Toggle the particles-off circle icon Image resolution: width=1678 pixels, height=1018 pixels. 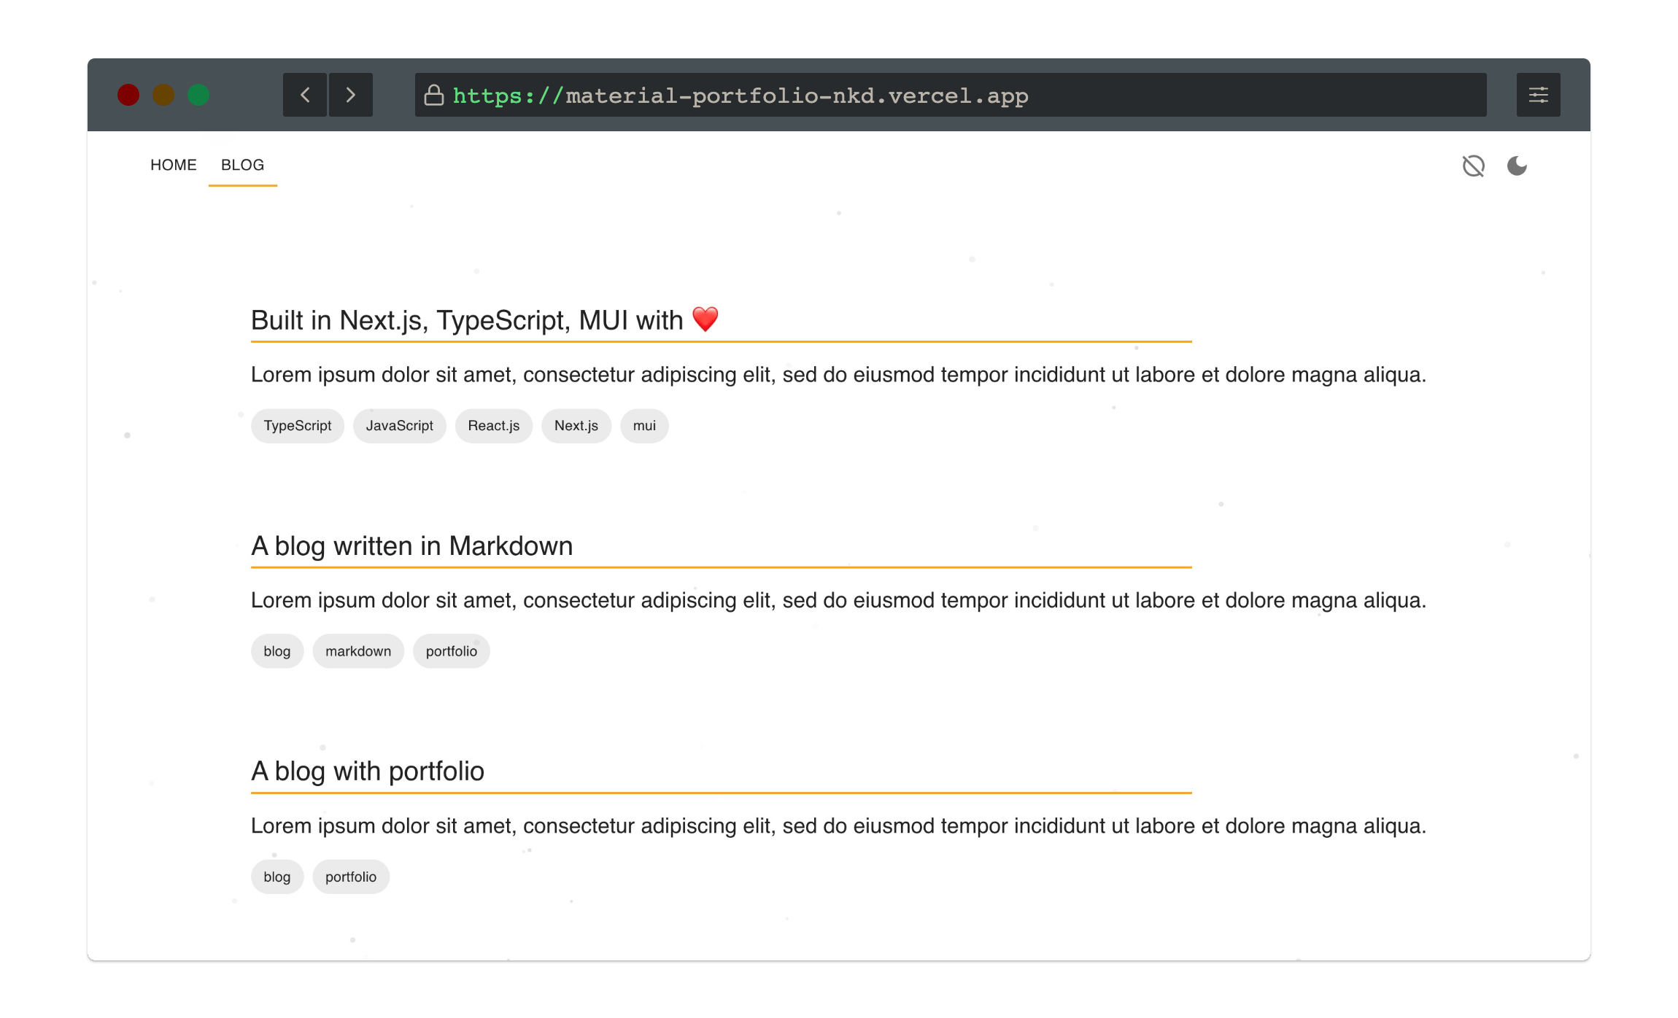tap(1473, 166)
